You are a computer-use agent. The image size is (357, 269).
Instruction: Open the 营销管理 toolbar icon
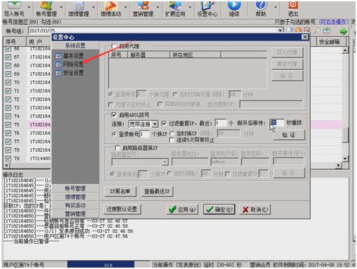click(x=143, y=9)
